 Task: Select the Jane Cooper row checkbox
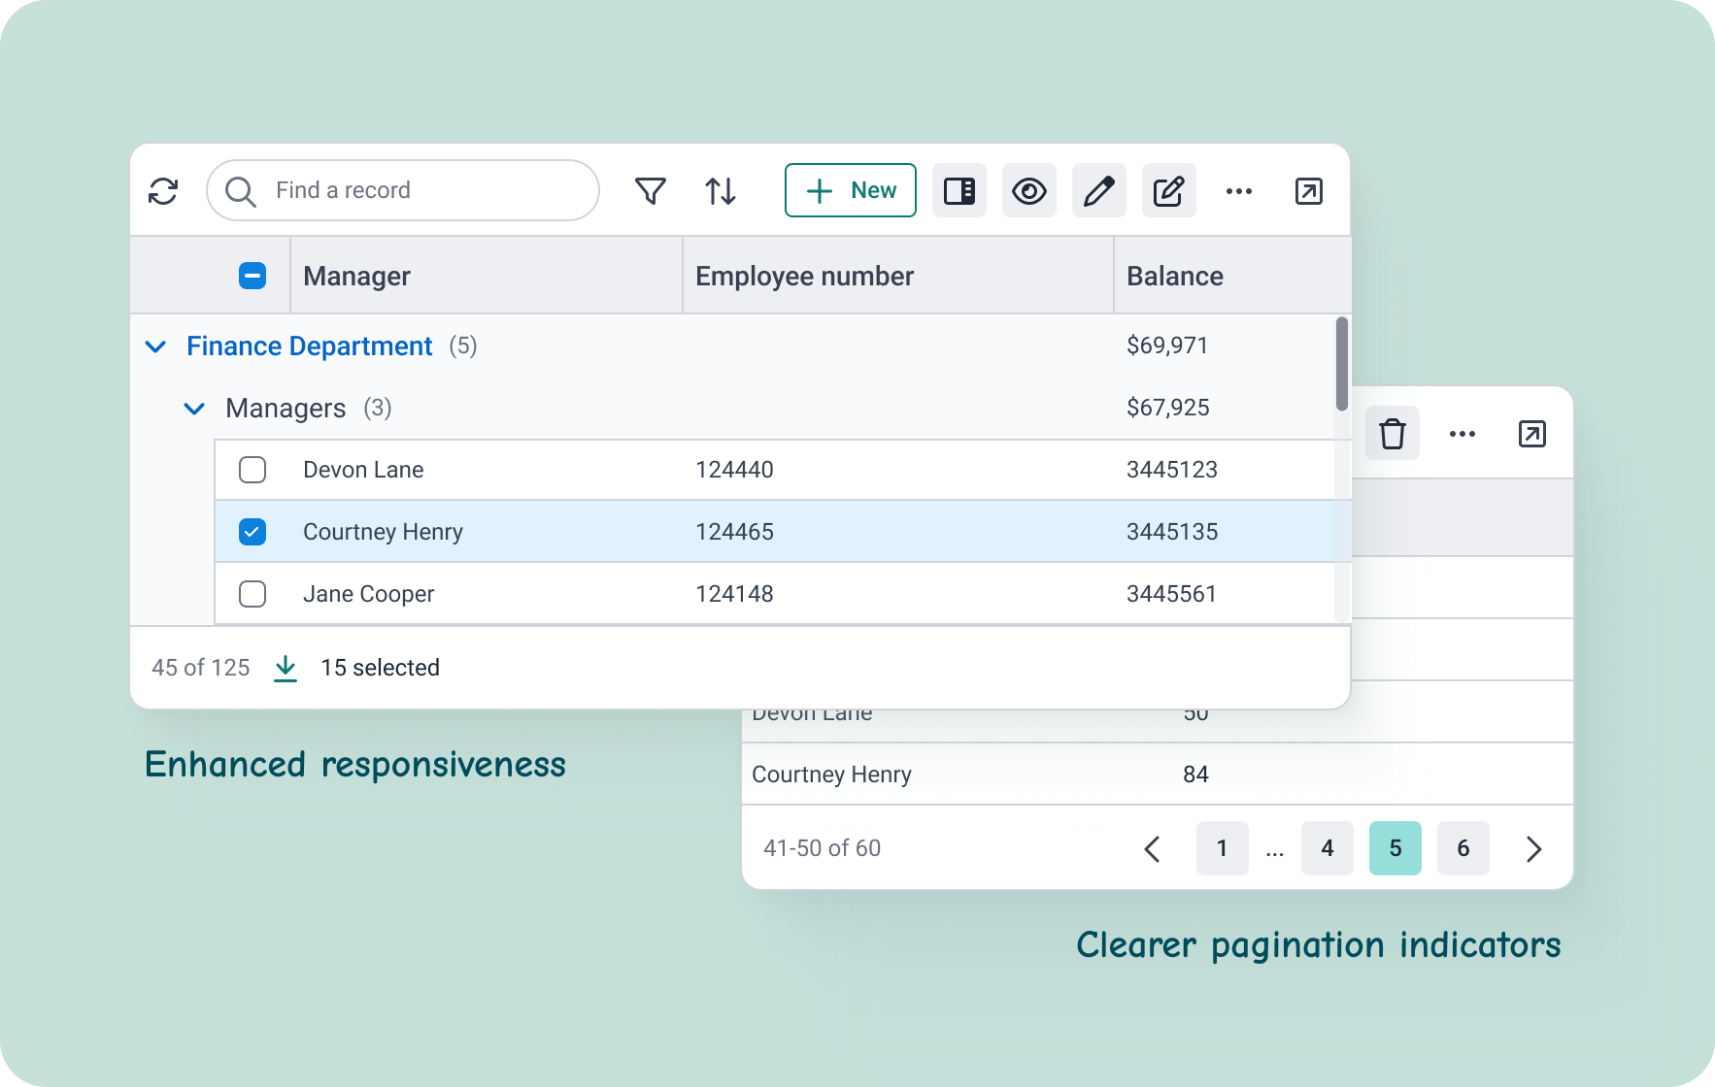252,594
